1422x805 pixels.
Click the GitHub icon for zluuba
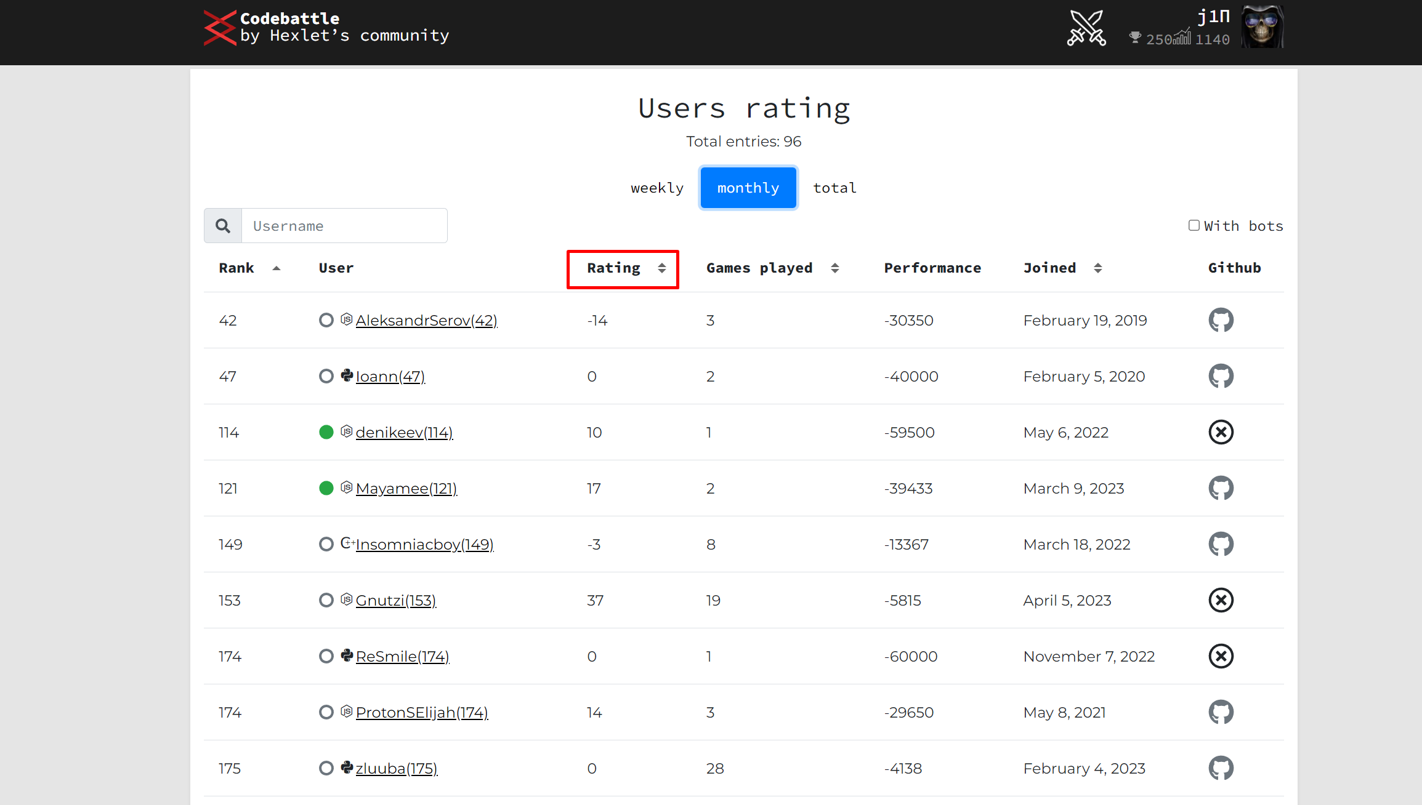pyautogui.click(x=1221, y=768)
